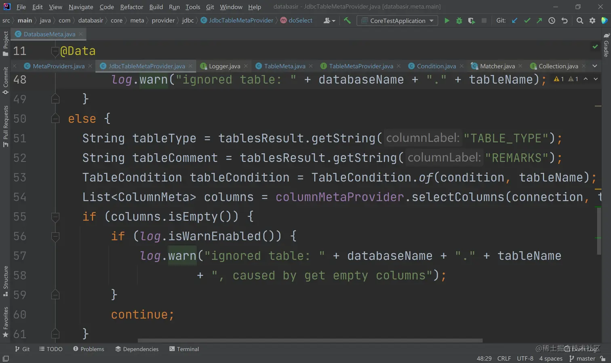
Task: Open the Favorites tool window
Action: tap(5, 322)
